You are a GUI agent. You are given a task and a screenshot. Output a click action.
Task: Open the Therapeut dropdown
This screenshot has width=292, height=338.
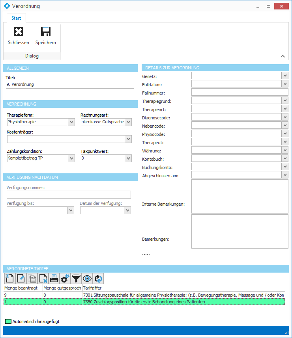point(285,142)
